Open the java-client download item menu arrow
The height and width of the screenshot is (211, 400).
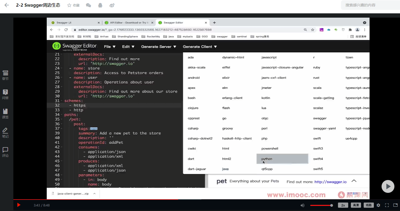point(94,194)
